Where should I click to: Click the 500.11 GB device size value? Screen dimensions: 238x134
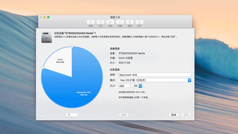124,63
